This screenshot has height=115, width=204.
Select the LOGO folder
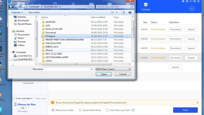pos(86,61)
